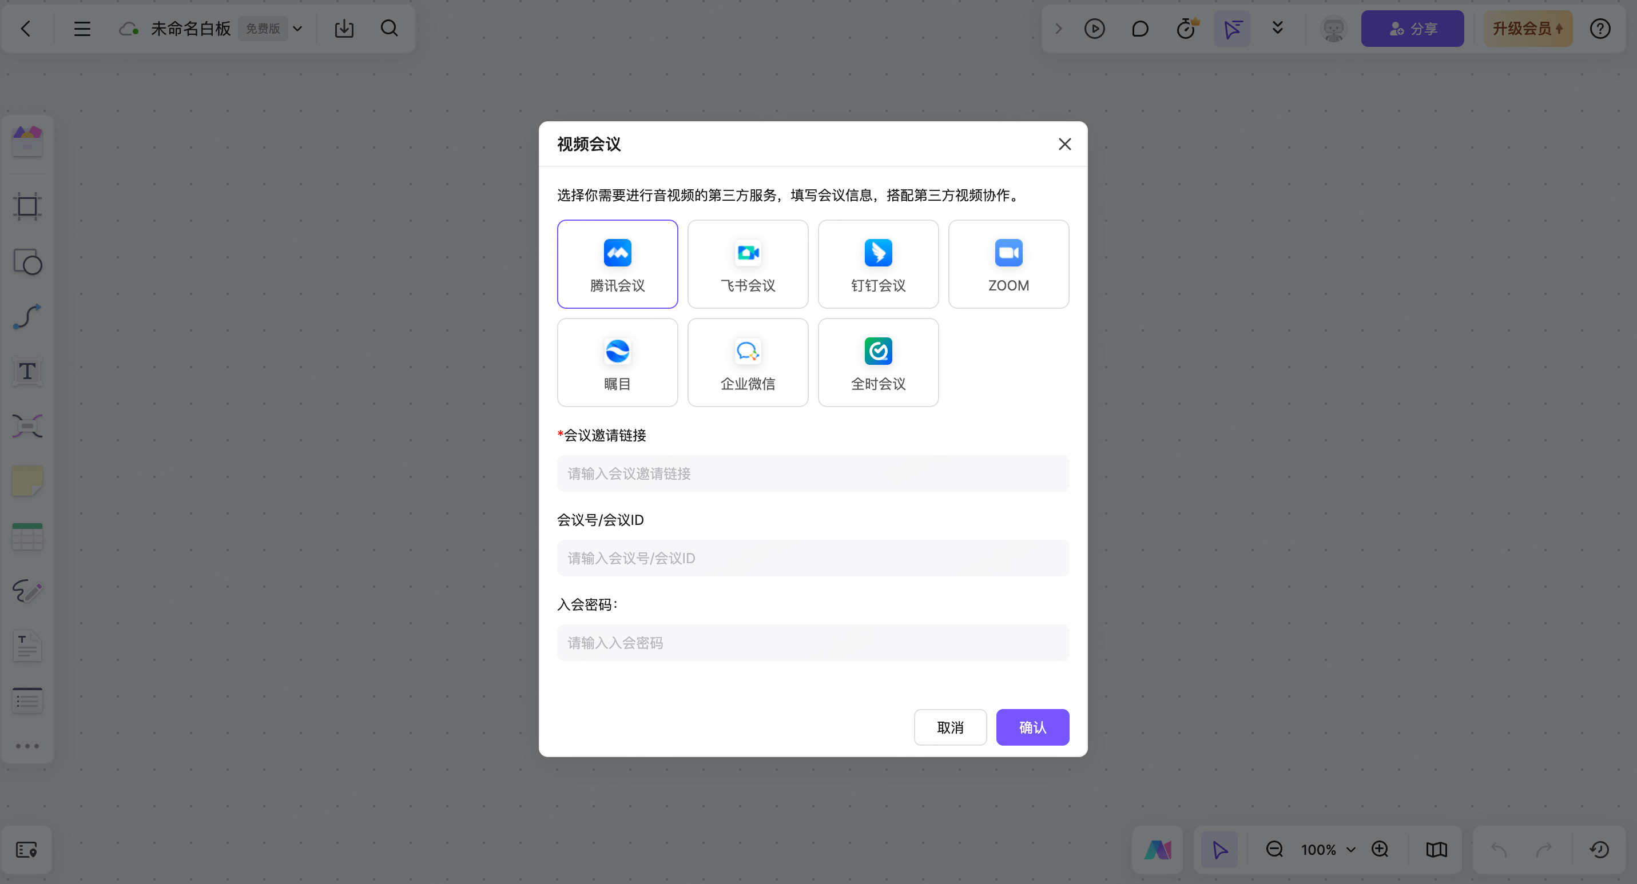
Task: Start the timer from the top toolbar
Action: point(1186,29)
